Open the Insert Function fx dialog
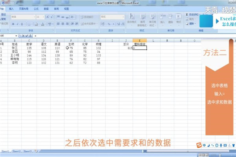The height and width of the screenshot is (157, 236). (x=30, y=36)
